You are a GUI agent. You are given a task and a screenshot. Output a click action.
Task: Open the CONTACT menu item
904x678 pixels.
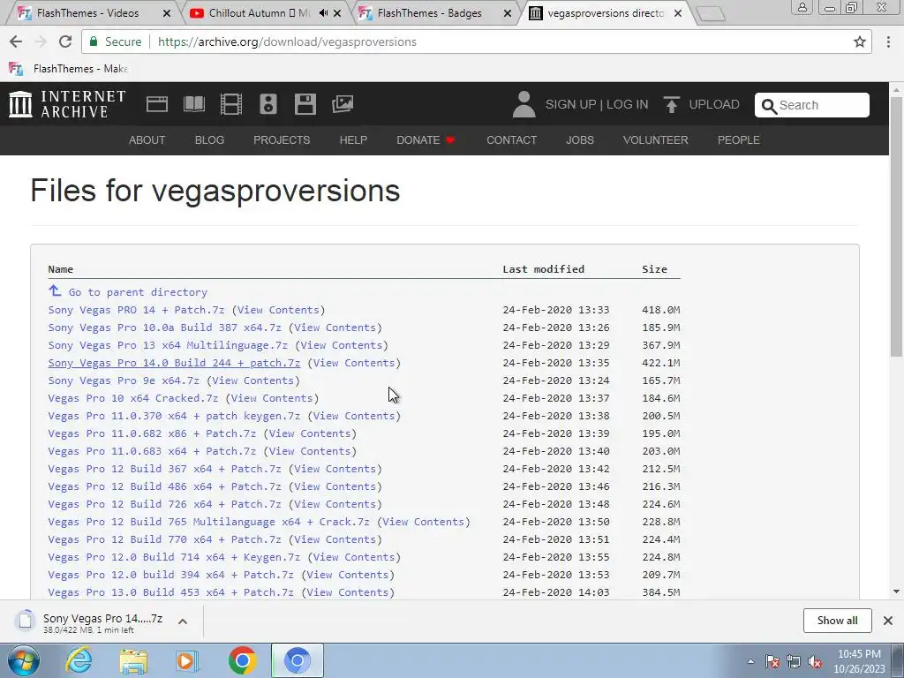(511, 140)
